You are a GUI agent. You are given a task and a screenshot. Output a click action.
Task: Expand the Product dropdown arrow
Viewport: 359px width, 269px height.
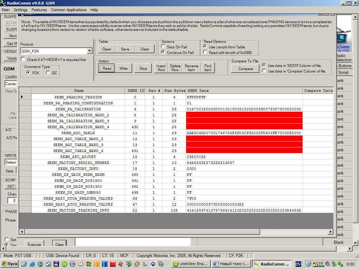(89, 51)
